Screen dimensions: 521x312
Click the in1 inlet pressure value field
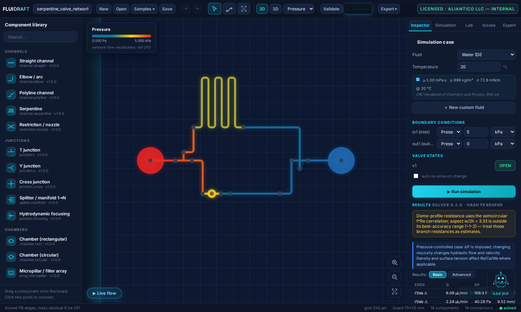[476, 132]
